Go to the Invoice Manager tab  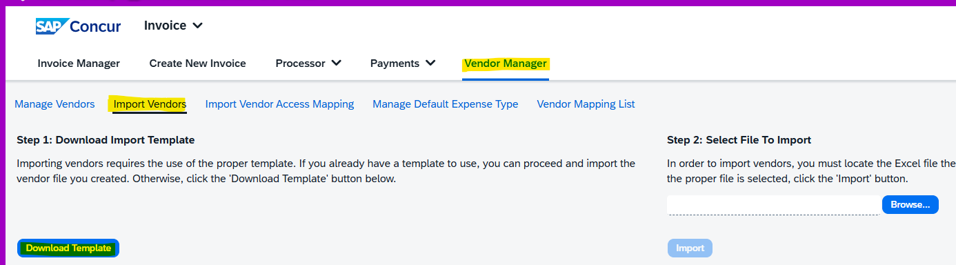click(79, 63)
